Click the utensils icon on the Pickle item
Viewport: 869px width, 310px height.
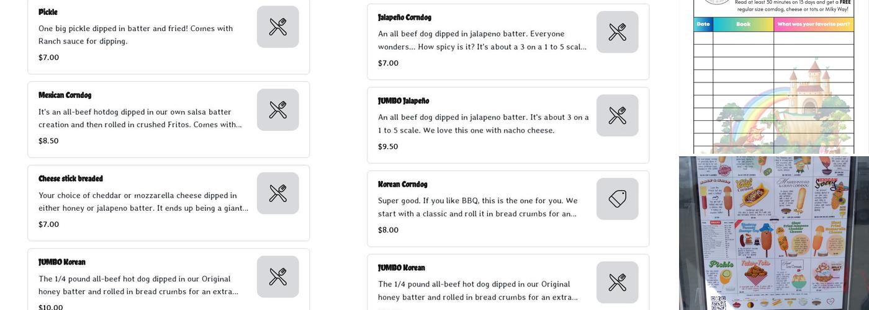[x=277, y=27]
